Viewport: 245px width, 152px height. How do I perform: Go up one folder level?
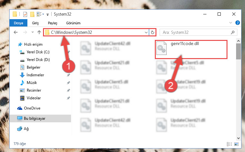coord(39,32)
